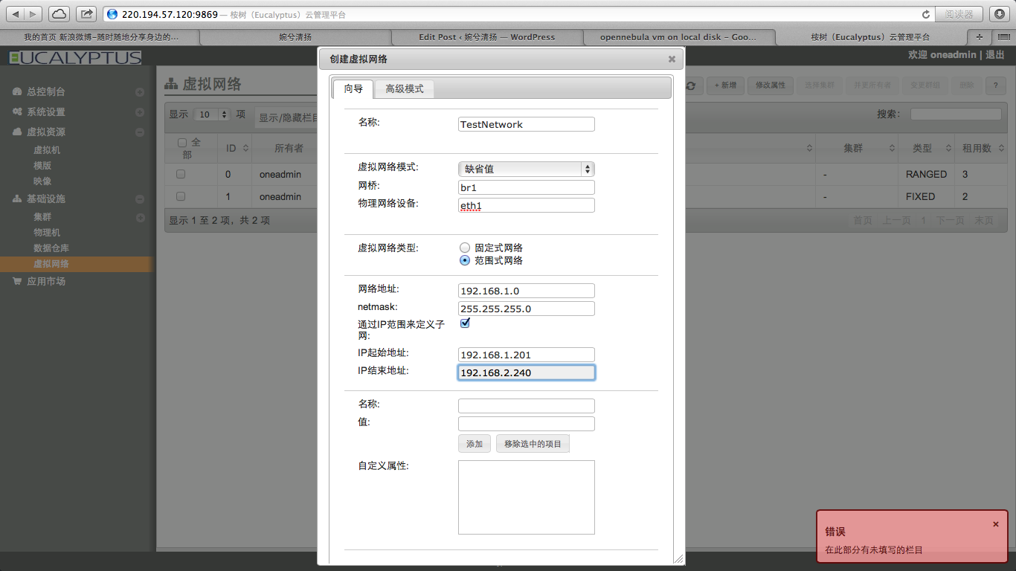Click the help question mark button
This screenshot has height=571, width=1016.
click(995, 86)
